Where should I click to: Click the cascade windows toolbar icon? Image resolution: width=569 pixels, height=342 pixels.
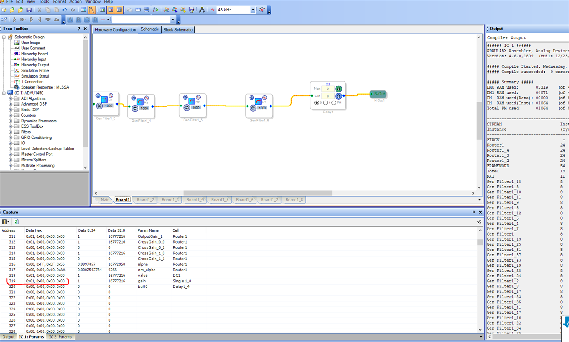[x=129, y=10]
